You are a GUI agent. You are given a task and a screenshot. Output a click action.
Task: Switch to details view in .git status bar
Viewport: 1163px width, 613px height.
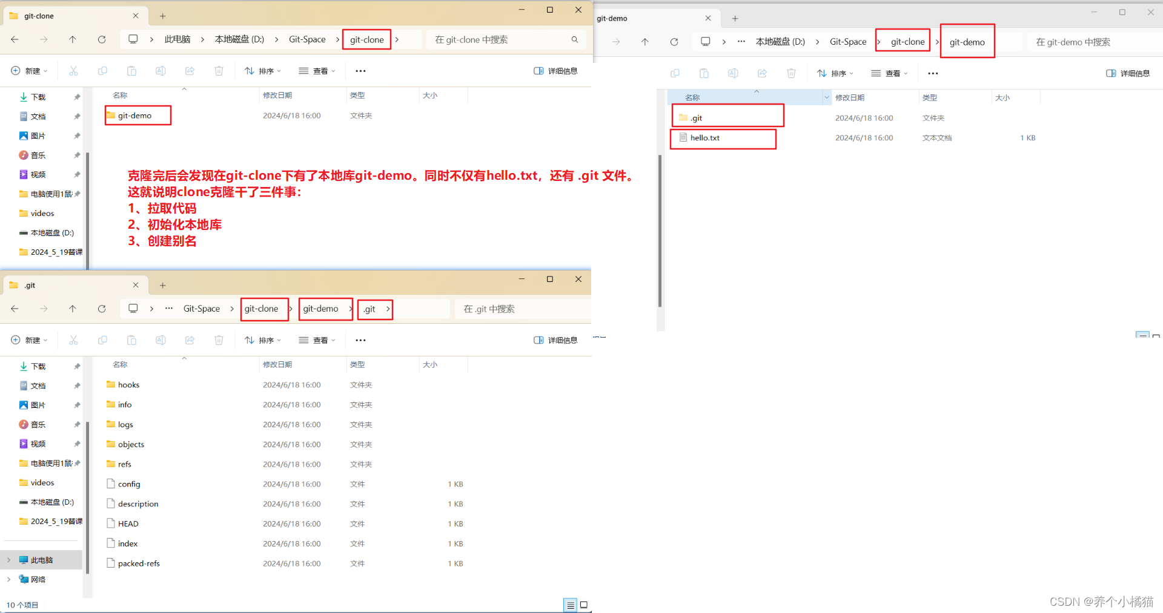tap(570, 605)
